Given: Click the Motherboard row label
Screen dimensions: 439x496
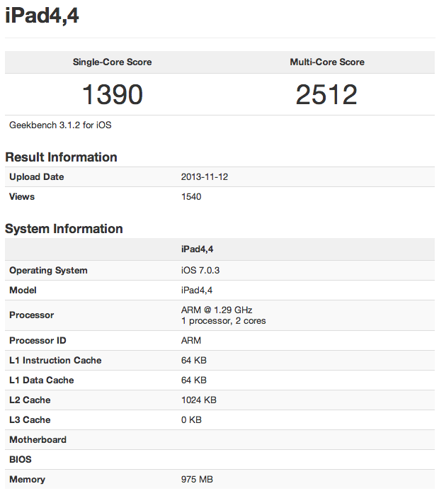Looking at the screenshot, I should pos(38,440).
